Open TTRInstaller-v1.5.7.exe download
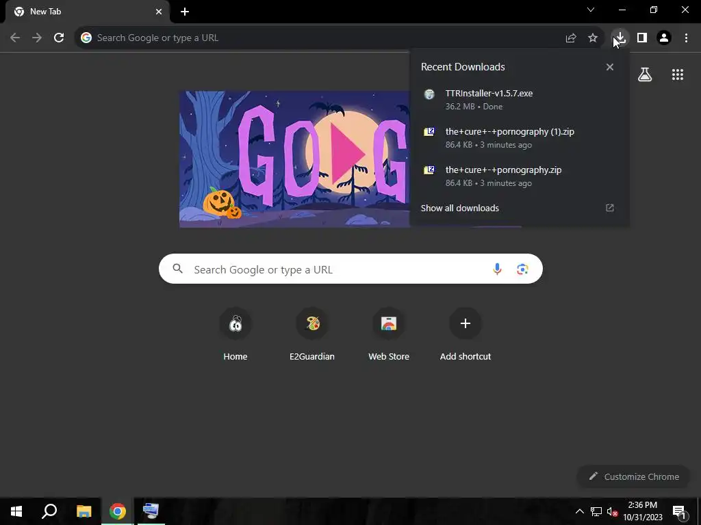The height and width of the screenshot is (525, 701). coord(519,100)
